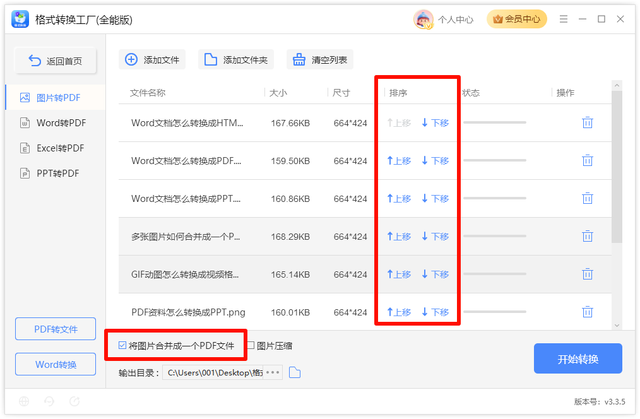Click scrollbar down arrow

[617, 325]
